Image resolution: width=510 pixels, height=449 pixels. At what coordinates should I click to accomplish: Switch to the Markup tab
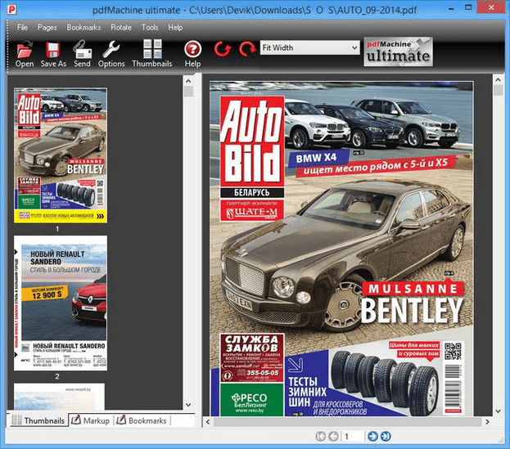tap(91, 420)
